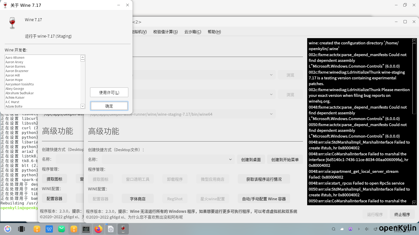Click the Wine icon in the dialog title bar

(x=5, y=5)
